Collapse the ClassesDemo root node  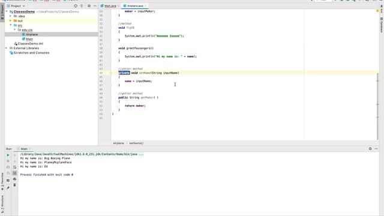[7, 11]
